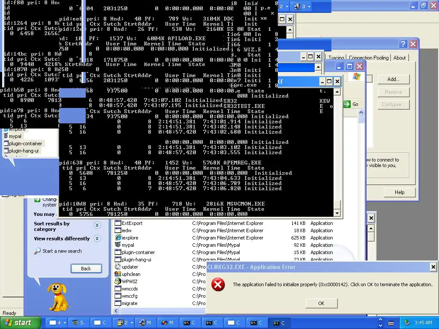Click left arrow of search results horizontal scrollbar
Image resolution: width=439 pixels, height=329 pixels.
(116, 311)
